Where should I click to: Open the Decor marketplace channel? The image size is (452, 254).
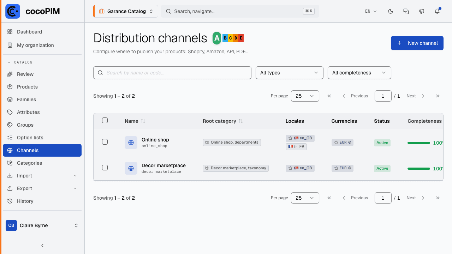[x=163, y=165]
